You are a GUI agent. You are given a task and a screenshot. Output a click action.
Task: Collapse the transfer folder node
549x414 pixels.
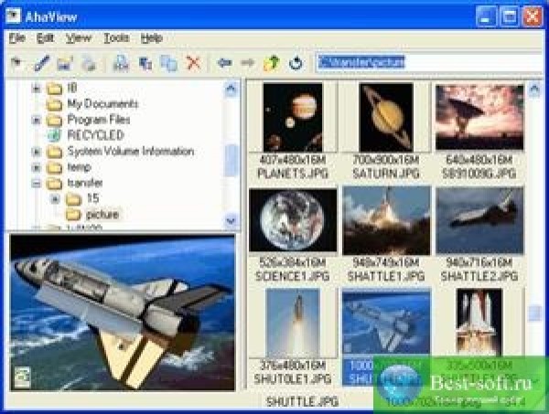(x=36, y=184)
